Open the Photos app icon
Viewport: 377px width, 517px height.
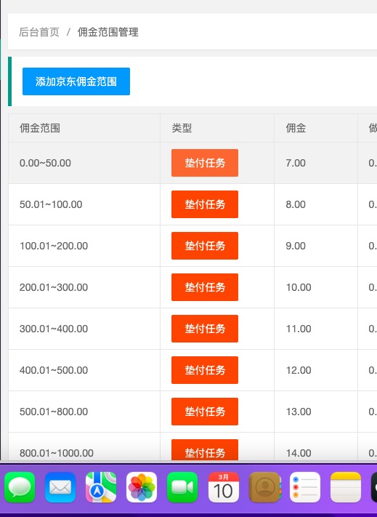(142, 487)
